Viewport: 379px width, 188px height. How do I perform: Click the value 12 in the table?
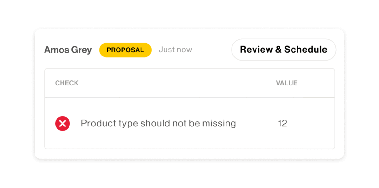(282, 123)
